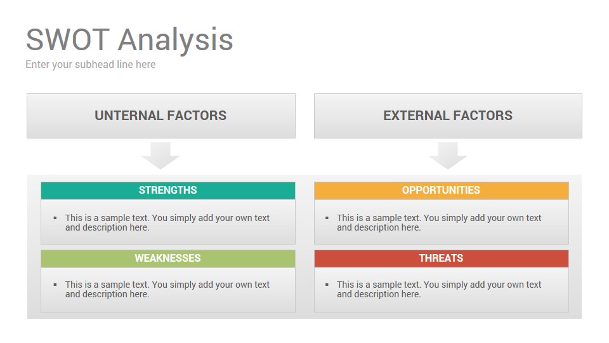Edit the sample text under Threats

[439, 290]
